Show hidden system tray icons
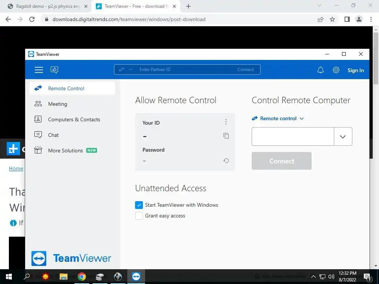Image resolution: width=379 pixels, height=284 pixels. [313, 277]
